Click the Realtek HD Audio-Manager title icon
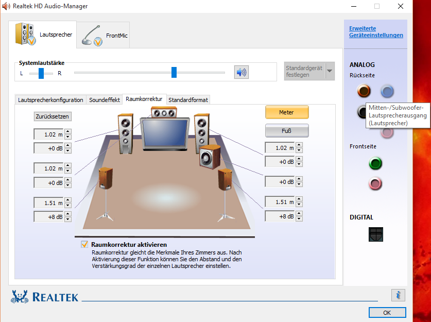This screenshot has height=322, width=431. tap(6, 6)
